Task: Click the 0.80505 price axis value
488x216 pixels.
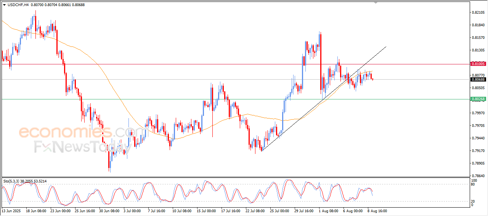Action: 478,88
